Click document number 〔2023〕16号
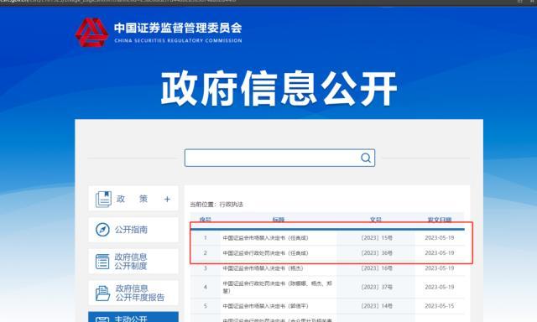 377,268
